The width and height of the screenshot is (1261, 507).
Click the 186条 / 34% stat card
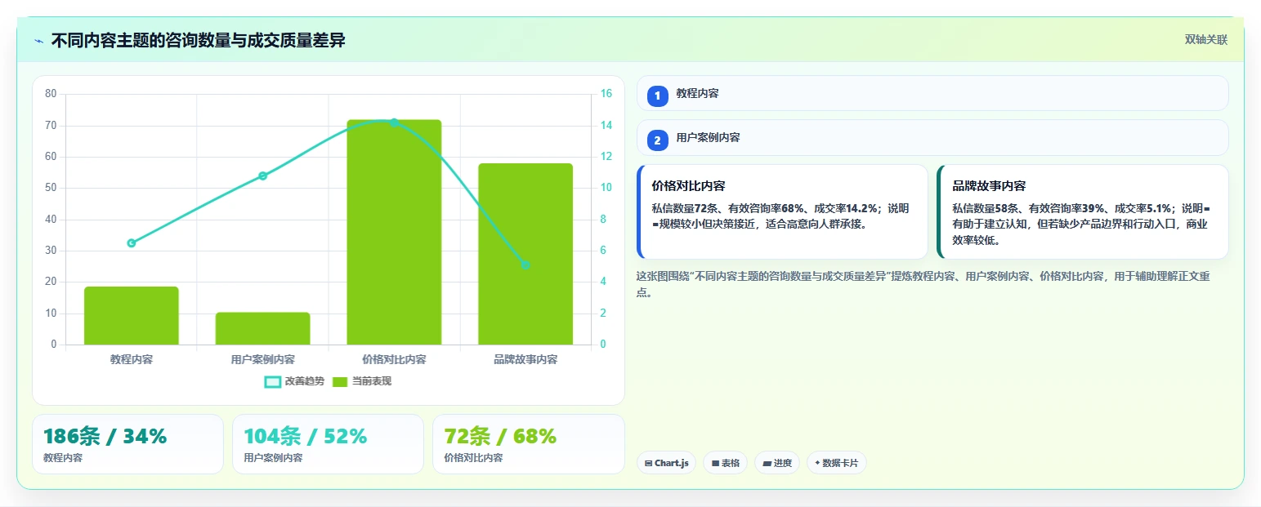click(x=127, y=444)
